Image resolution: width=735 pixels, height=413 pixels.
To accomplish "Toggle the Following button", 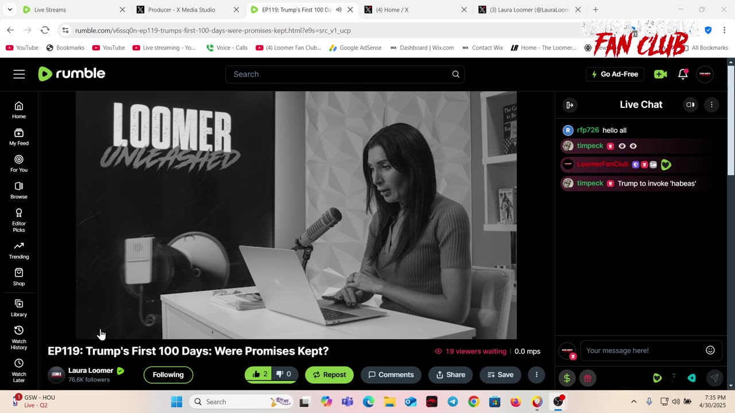I will [168, 375].
